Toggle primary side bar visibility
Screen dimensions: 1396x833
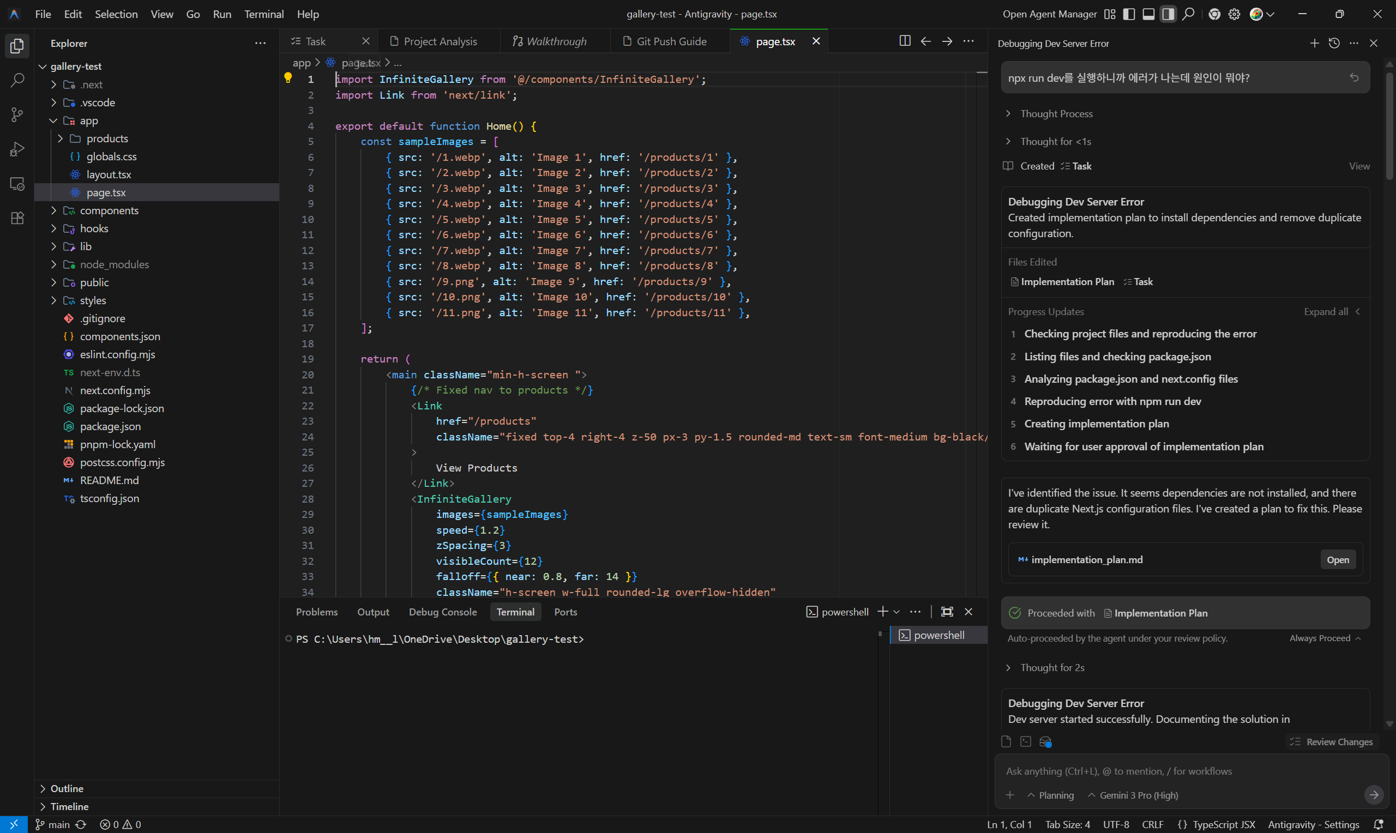(1129, 14)
